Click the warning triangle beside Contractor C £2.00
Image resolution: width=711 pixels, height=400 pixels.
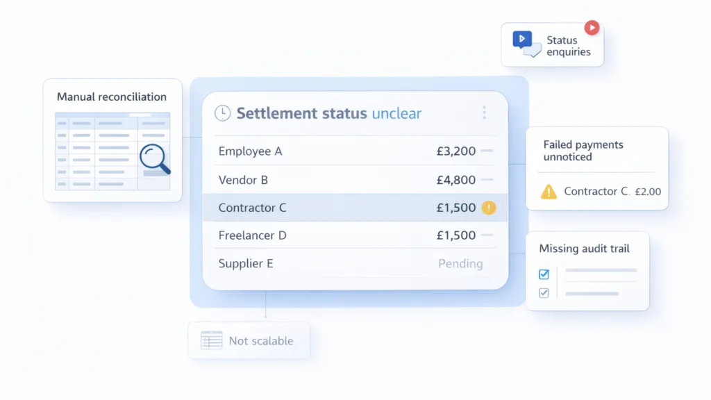pyautogui.click(x=548, y=192)
